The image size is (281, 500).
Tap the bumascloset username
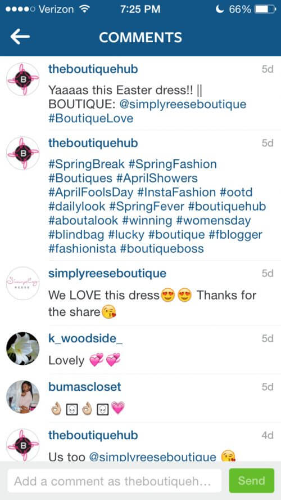(x=85, y=387)
